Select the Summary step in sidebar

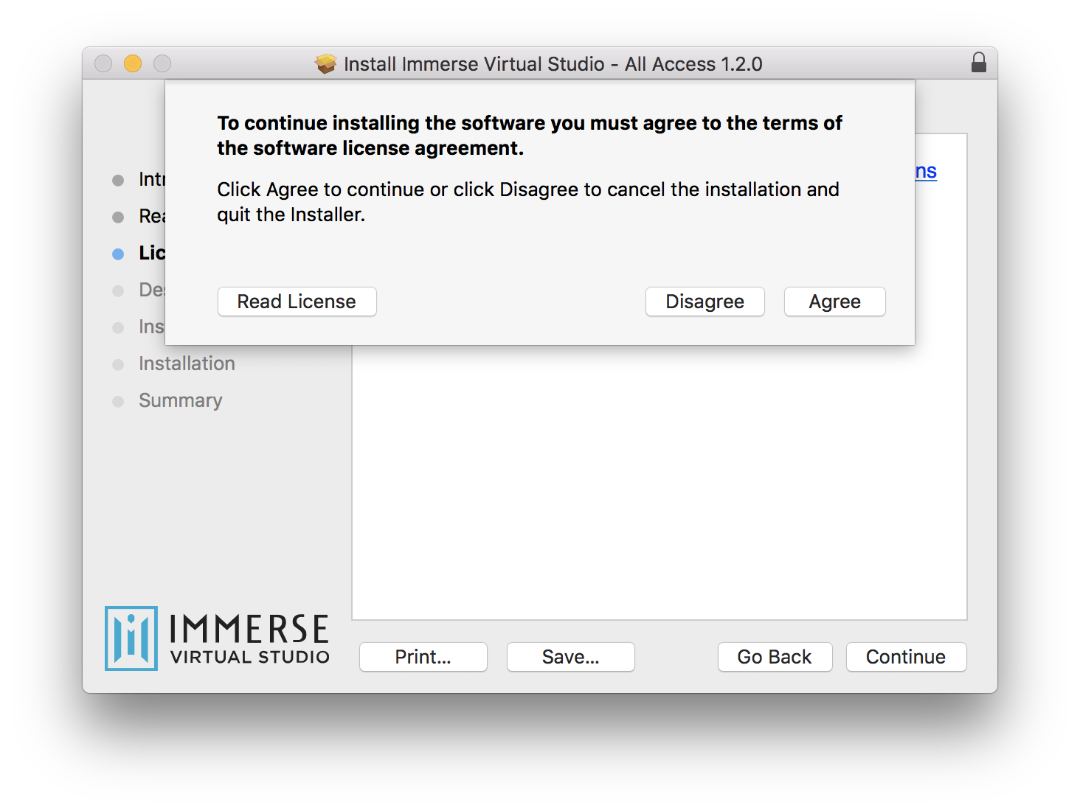click(x=180, y=400)
